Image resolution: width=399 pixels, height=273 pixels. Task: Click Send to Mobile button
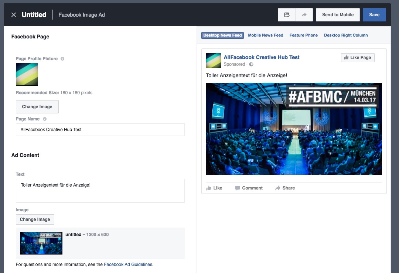(338, 15)
